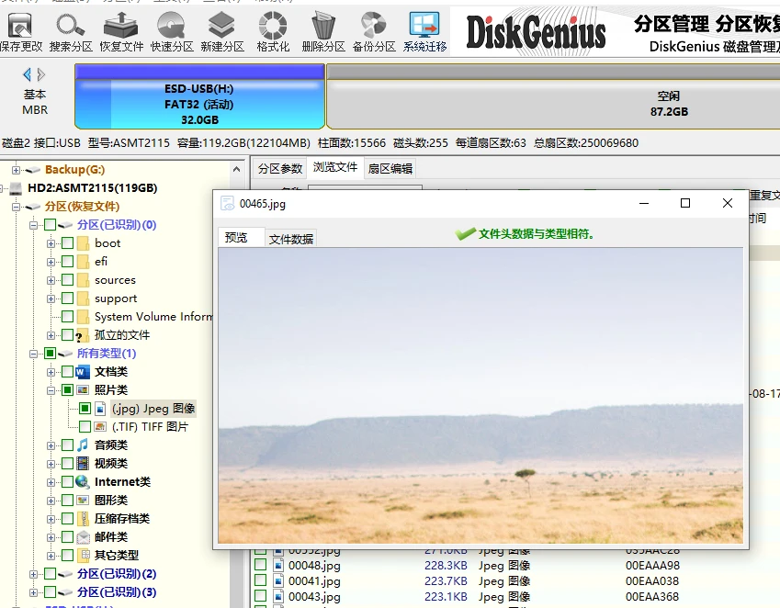Click the film icon for 视频类
This screenshot has height=608, width=780.
click(83, 463)
